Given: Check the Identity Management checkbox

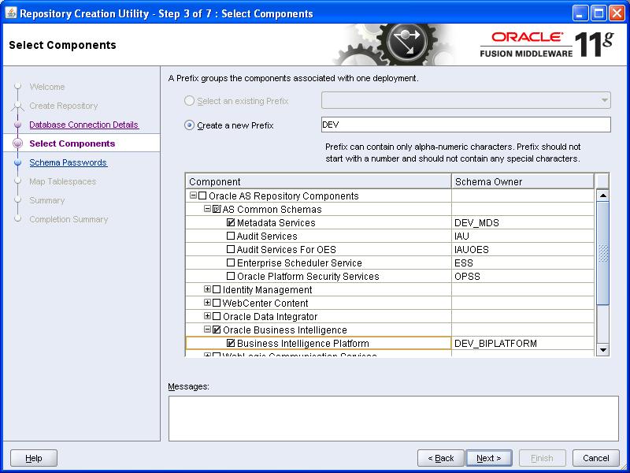Looking at the screenshot, I should tap(217, 289).
